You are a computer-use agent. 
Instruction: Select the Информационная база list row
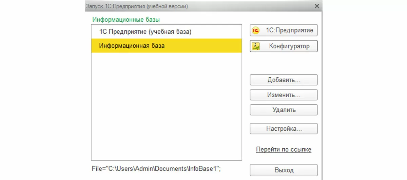166,45
